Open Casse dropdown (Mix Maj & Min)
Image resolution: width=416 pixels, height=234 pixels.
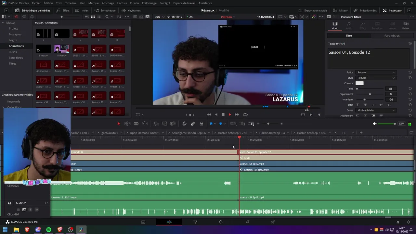click(376, 110)
